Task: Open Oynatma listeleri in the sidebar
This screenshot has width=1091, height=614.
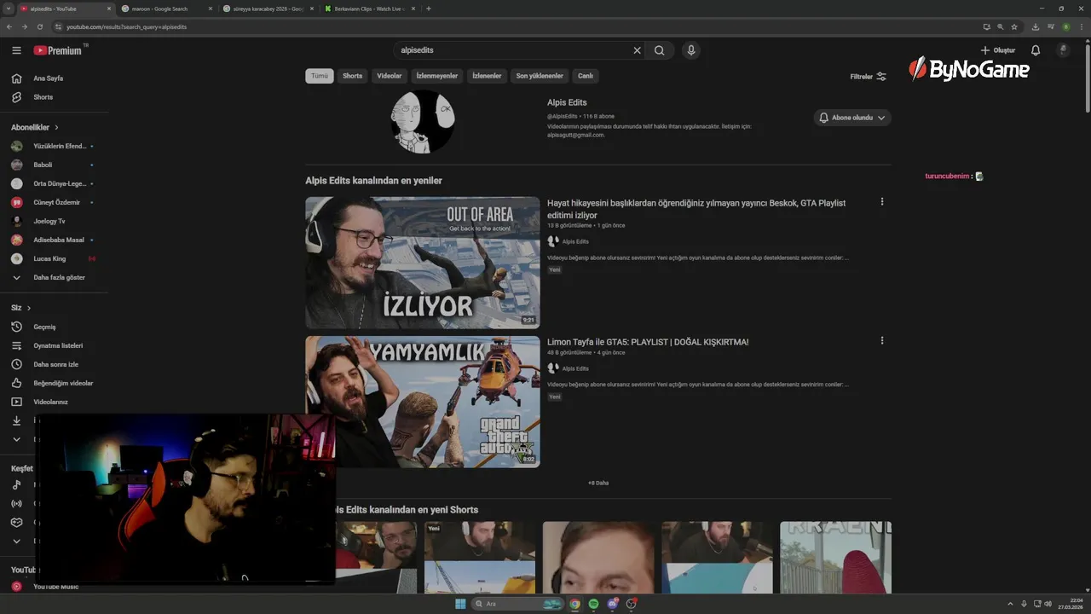Action: pyautogui.click(x=58, y=345)
